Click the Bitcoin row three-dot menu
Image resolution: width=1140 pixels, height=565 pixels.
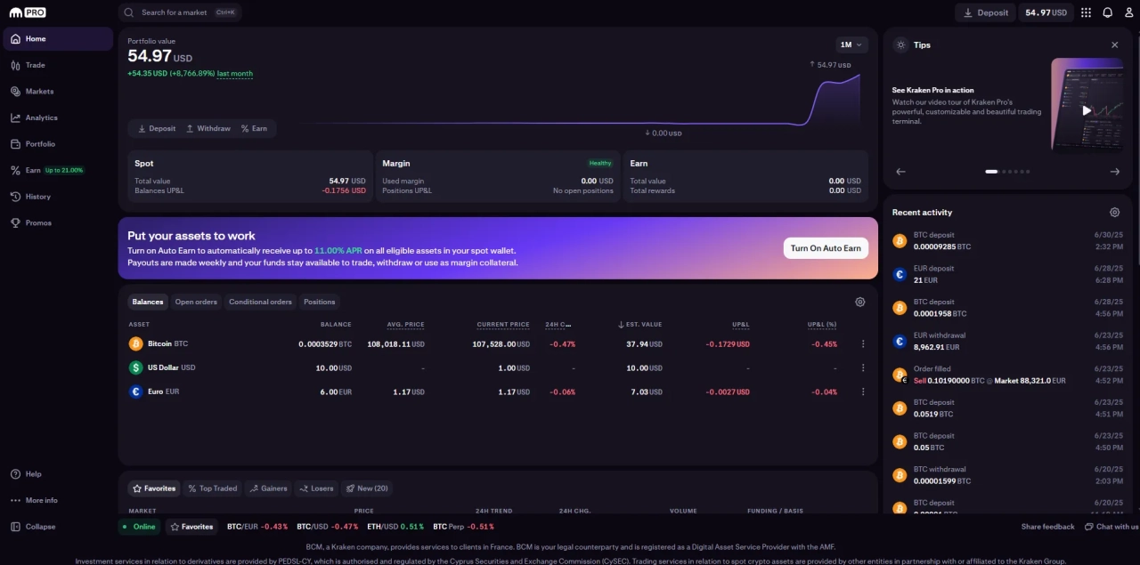(862, 344)
